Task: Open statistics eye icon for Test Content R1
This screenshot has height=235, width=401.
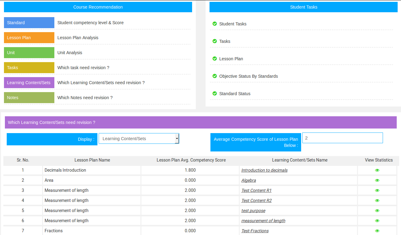Action: tap(377, 191)
